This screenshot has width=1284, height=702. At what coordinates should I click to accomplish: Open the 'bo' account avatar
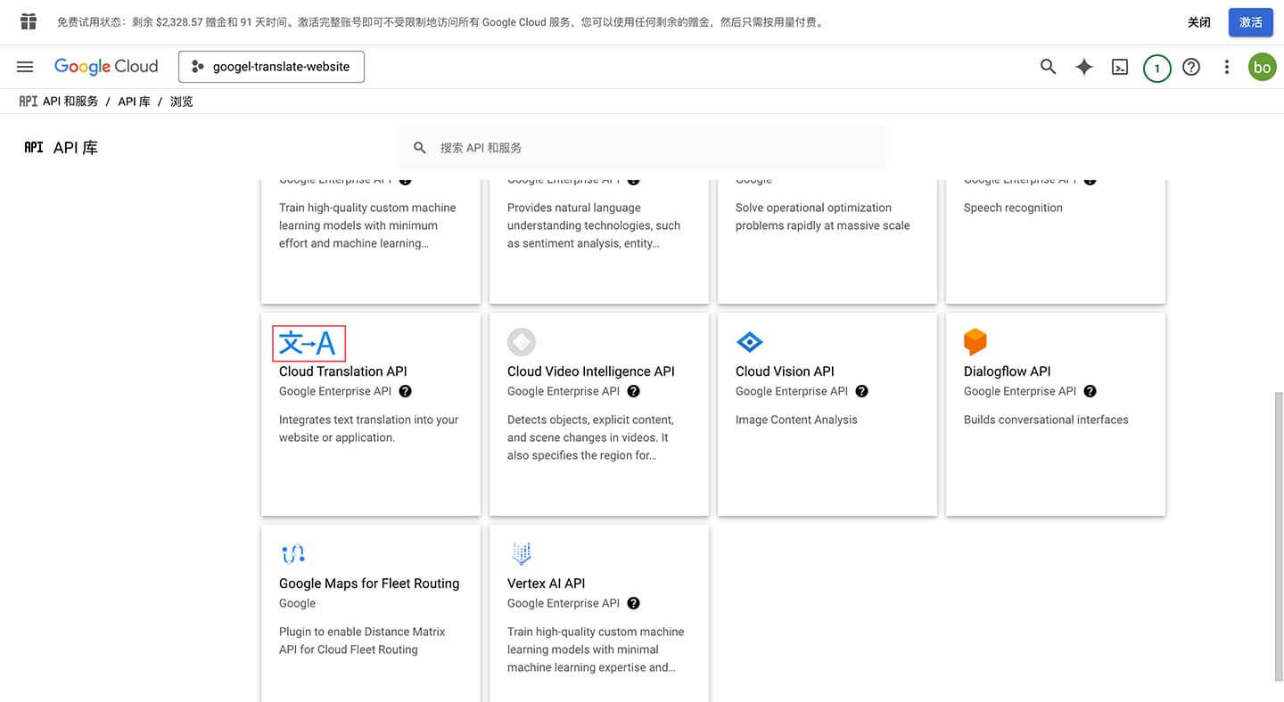(x=1262, y=67)
